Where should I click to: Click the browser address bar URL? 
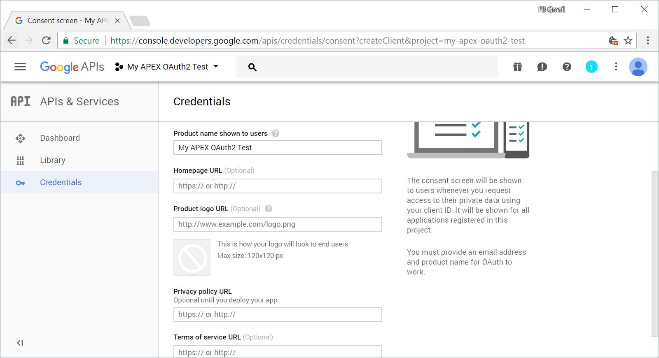click(318, 41)
